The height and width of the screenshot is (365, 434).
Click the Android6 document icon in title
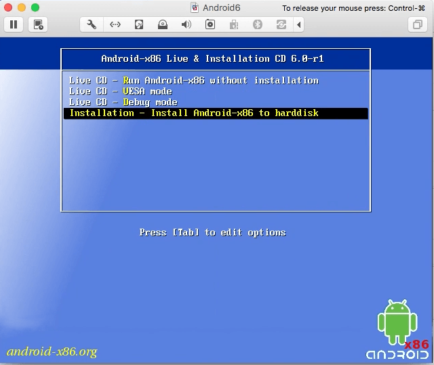pyautogui.click(x=195, y=7)
